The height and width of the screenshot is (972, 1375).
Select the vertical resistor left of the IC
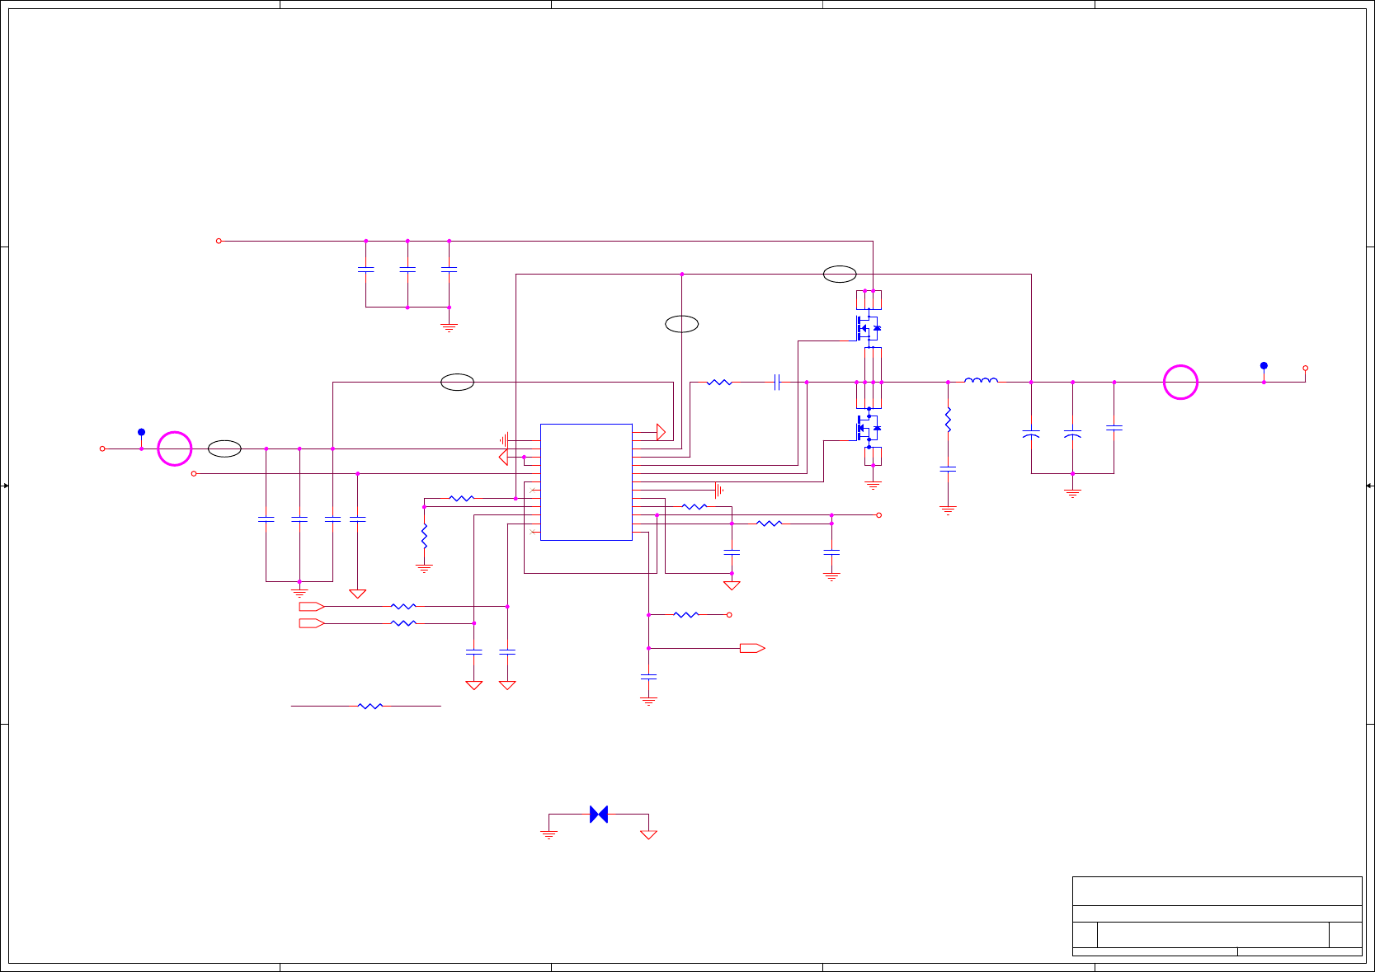pos(424,536)
